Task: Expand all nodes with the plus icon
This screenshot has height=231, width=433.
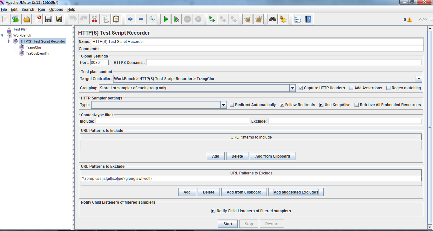Action: 130,19
